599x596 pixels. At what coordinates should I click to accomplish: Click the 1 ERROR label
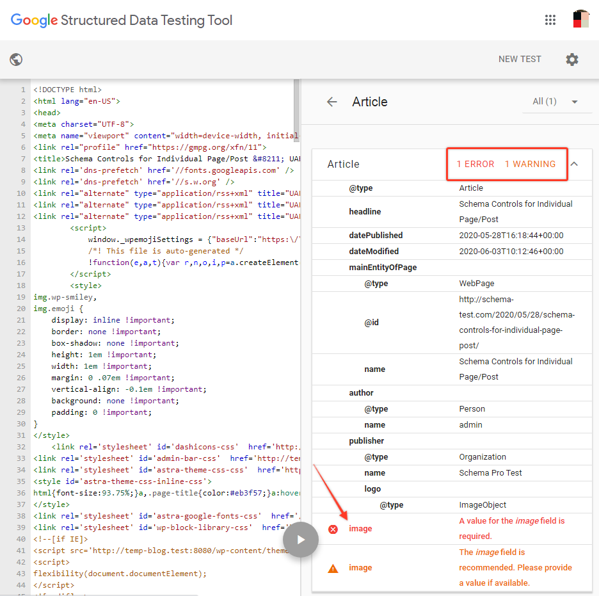click(x=475, y=164)
